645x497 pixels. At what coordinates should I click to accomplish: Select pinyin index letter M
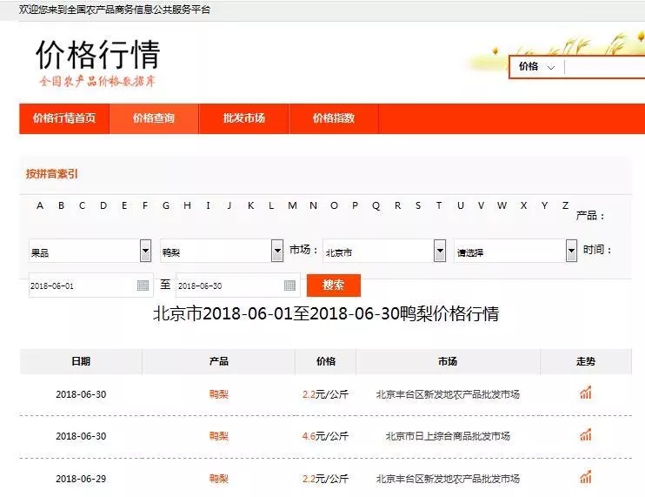(292, 206)
